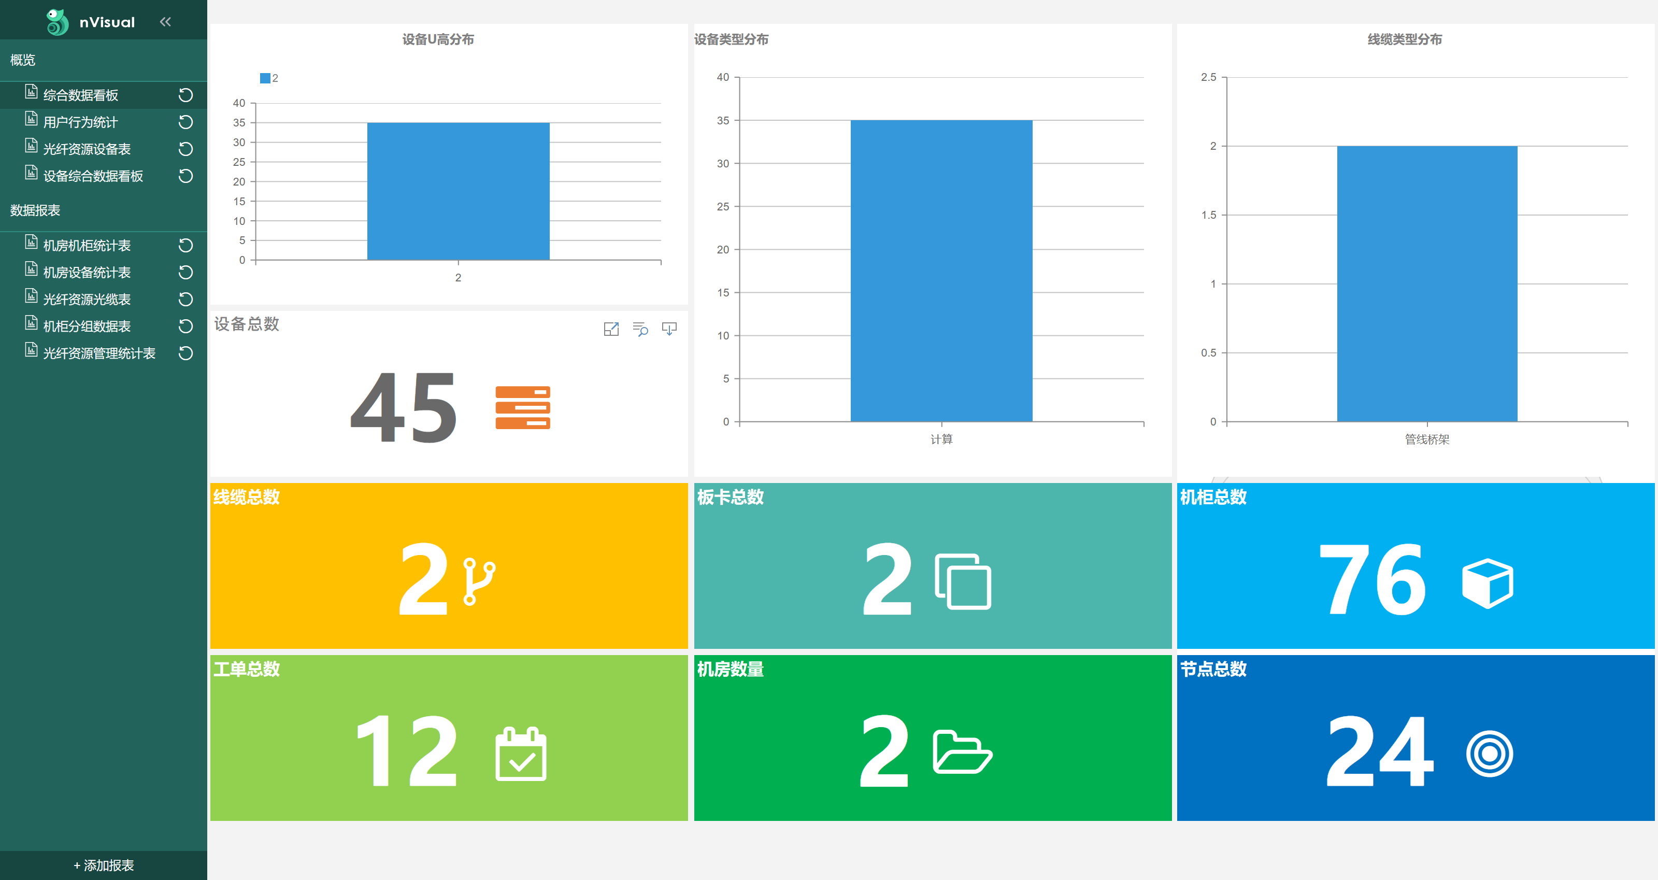Open 设备综合数据看板 in sidebar

coord(93,176)
